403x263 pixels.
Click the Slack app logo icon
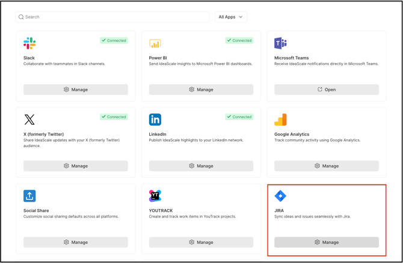[29, 43]
